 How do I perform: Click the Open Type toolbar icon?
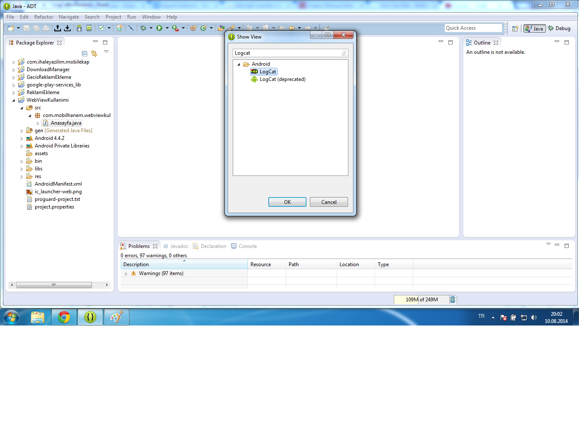221,28
